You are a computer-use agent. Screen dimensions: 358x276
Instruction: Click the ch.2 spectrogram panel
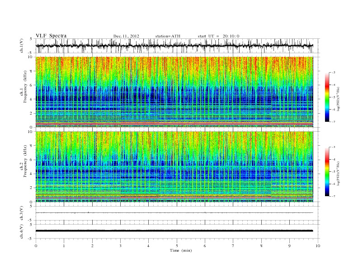pos(174,167)
